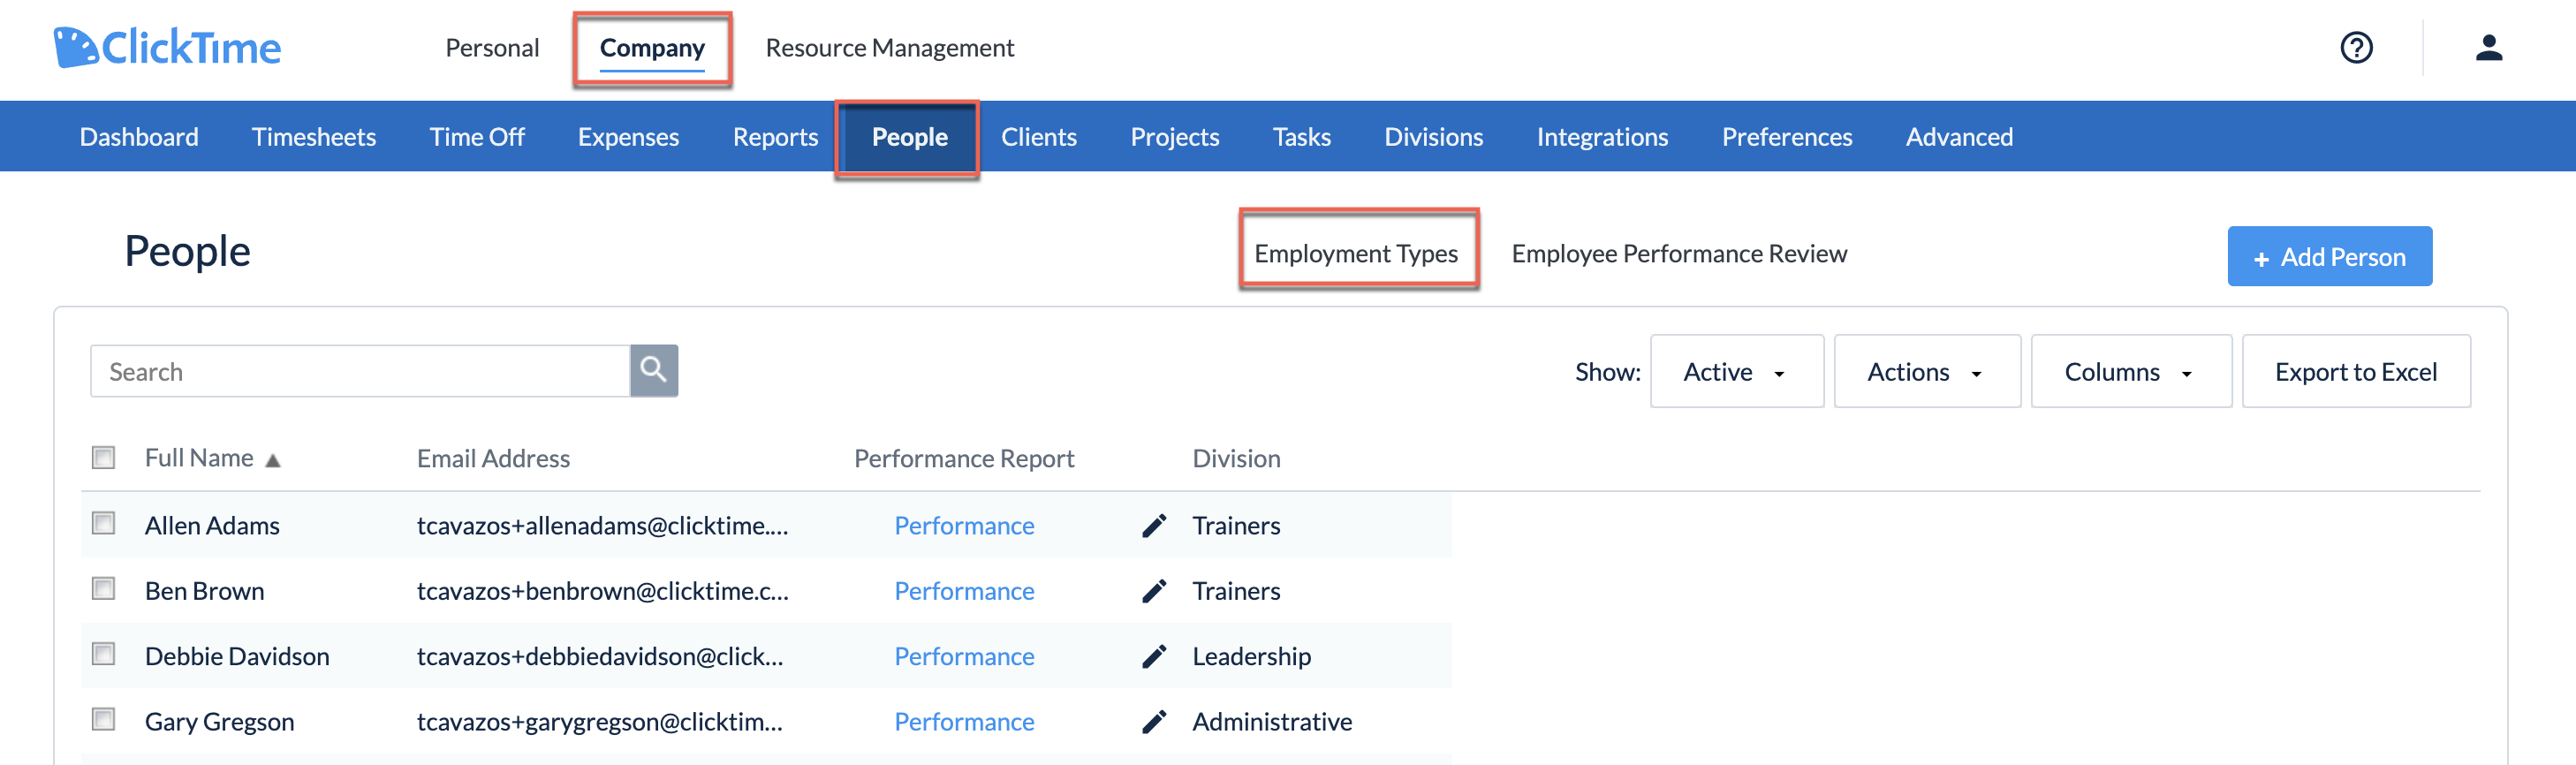Click the Division column header
2576x765 pixels.
tap(1236, 458)
